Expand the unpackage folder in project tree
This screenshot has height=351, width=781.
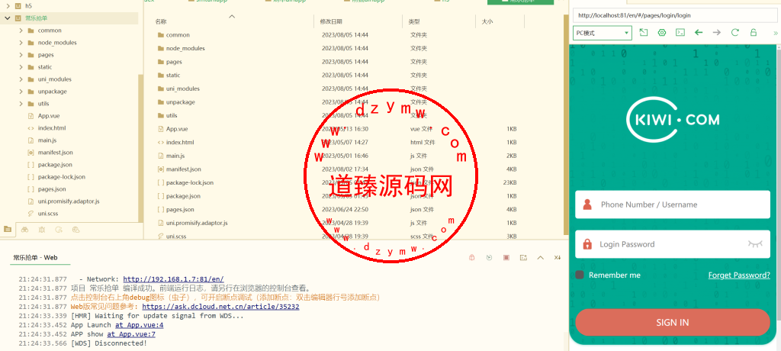[21, 92]
